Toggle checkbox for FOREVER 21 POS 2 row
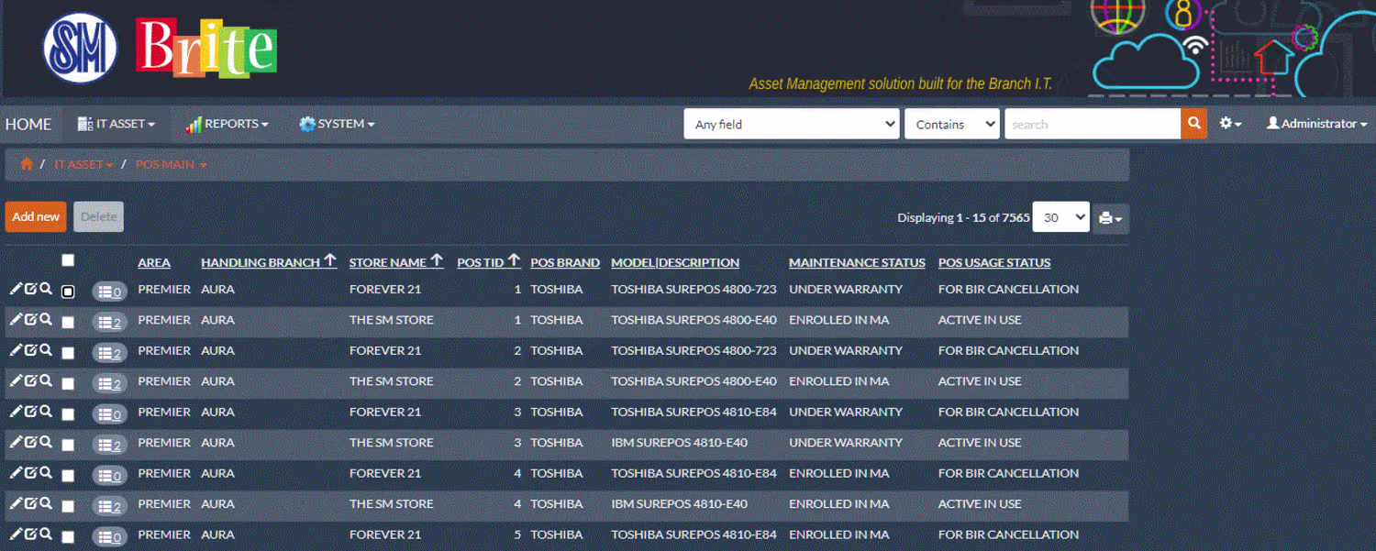The height and width of the screenshot is (551, 1376). tap(68, 353)
